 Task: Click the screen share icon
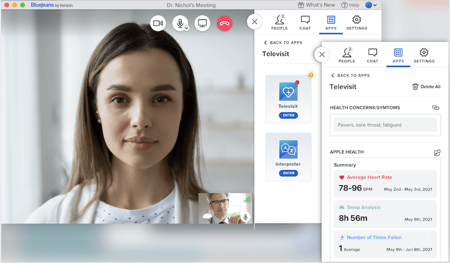(x=202, y=23)
